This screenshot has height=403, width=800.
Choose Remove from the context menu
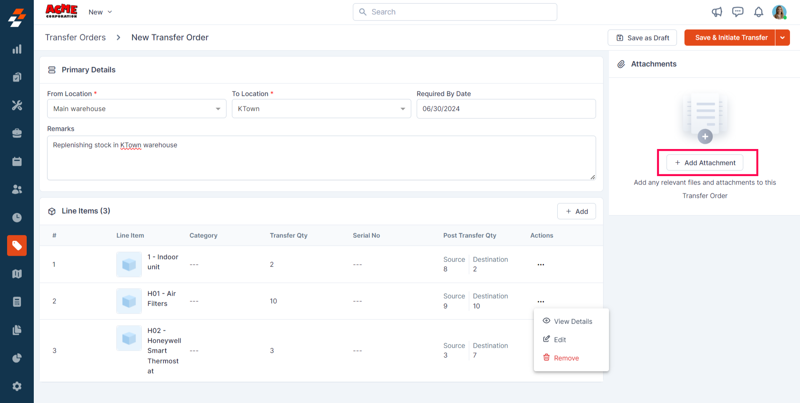(566, 358)
